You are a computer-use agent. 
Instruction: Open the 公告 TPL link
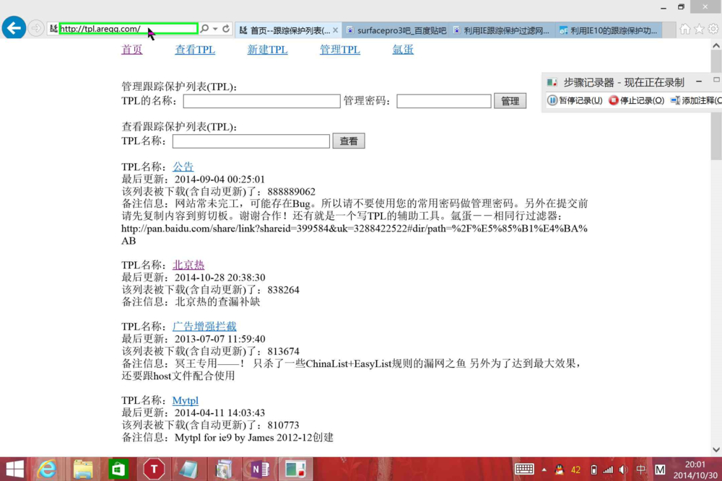click(183, 167)
